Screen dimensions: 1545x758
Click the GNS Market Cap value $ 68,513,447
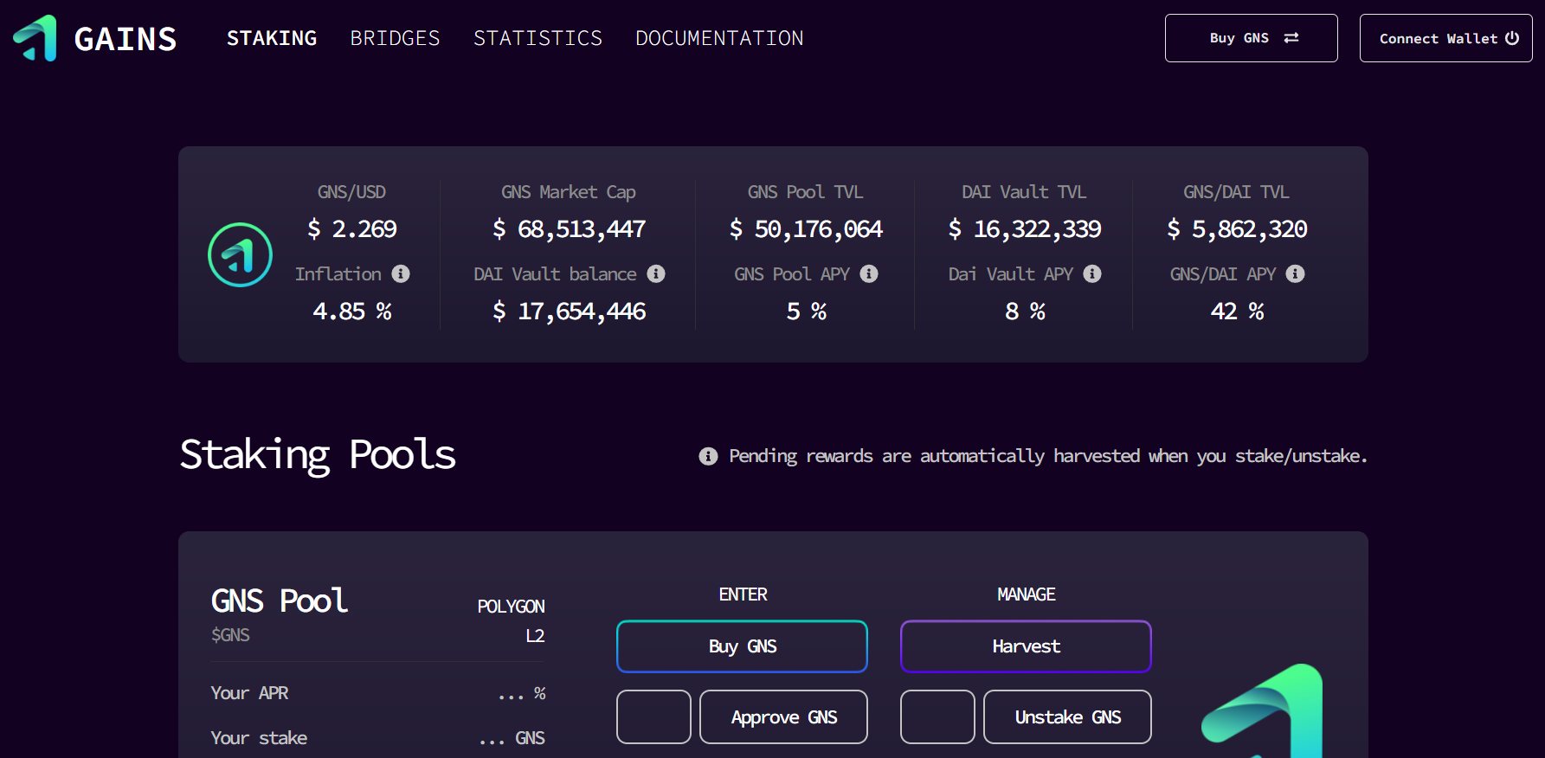click(569, 228)
